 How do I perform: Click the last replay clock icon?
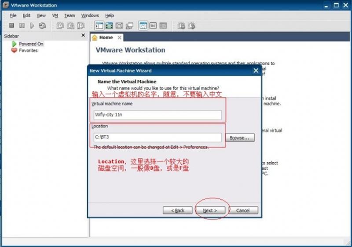[x=191, y=26]
